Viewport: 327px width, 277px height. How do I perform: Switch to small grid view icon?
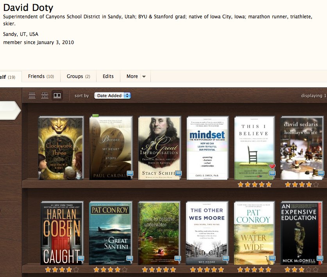tap(32, 95)
